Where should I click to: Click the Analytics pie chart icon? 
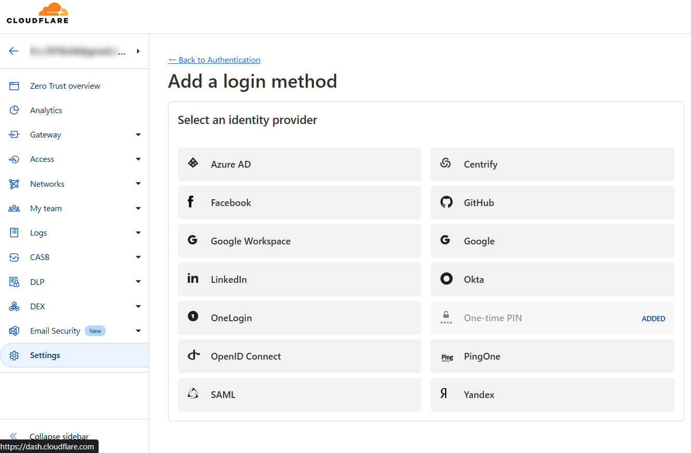point(14,110)
